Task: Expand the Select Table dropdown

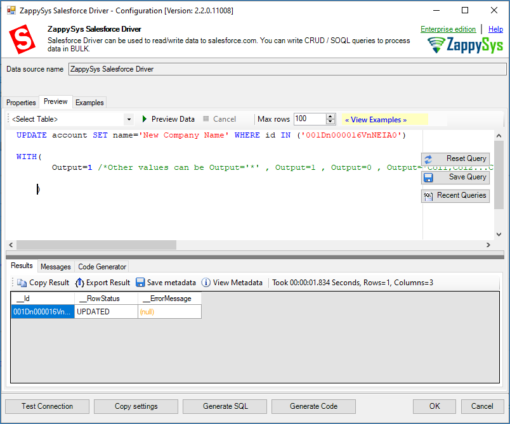Action: click(x=129, y=119)
